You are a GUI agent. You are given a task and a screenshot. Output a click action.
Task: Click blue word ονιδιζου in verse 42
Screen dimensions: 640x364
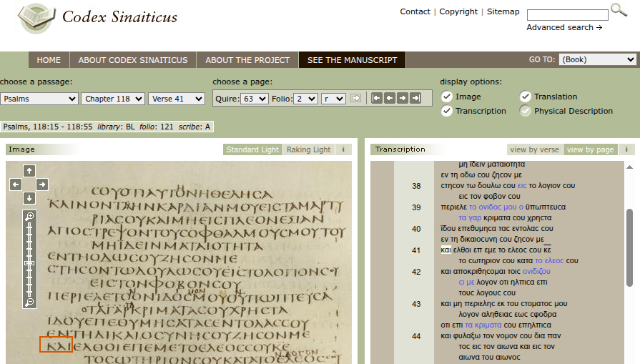536,271
